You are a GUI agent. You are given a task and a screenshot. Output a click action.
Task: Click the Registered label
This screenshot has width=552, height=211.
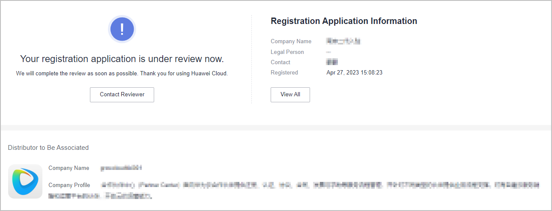(x=284, y=73)
